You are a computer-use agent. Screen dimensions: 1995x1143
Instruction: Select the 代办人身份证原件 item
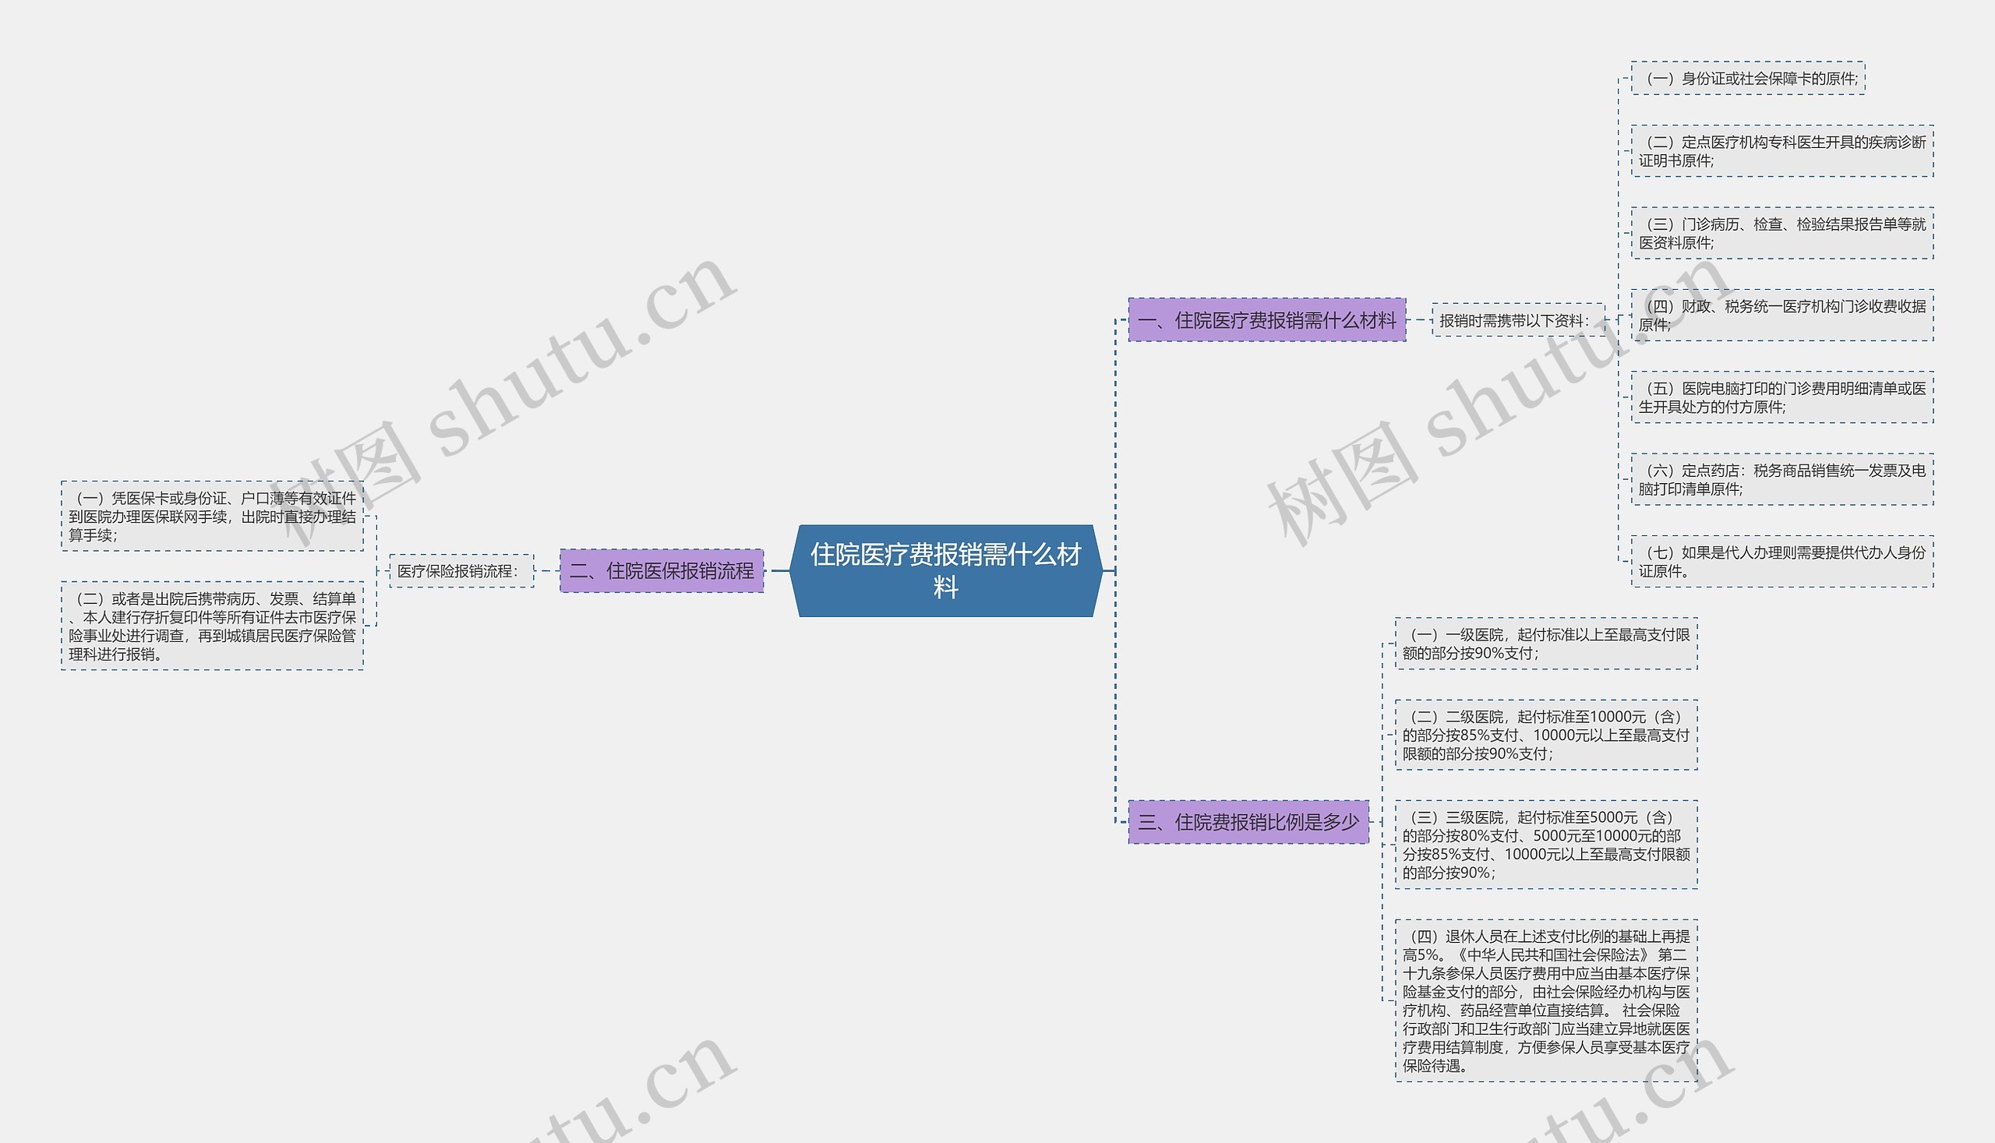pyautogui.click(x=1781, y=561)
